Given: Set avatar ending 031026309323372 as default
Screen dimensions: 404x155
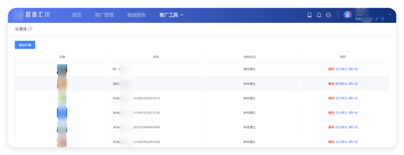Looking at the screenshot, I should coord(341,98).
